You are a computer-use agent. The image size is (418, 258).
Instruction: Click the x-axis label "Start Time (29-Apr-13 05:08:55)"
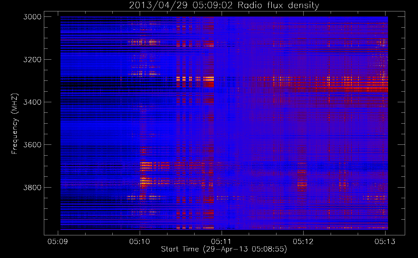click(224, 249)
